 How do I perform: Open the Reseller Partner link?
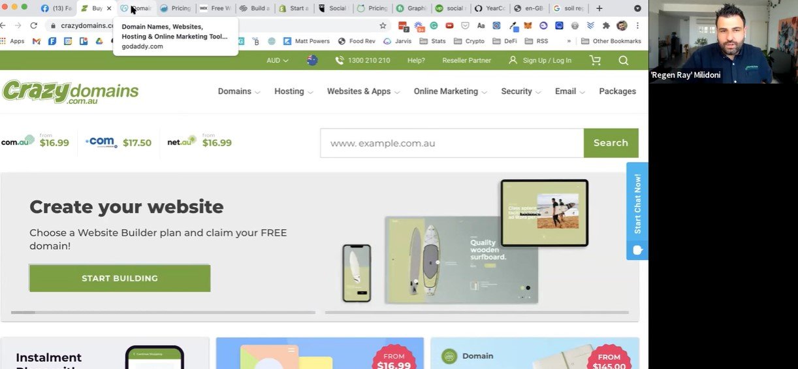[466, 60]
